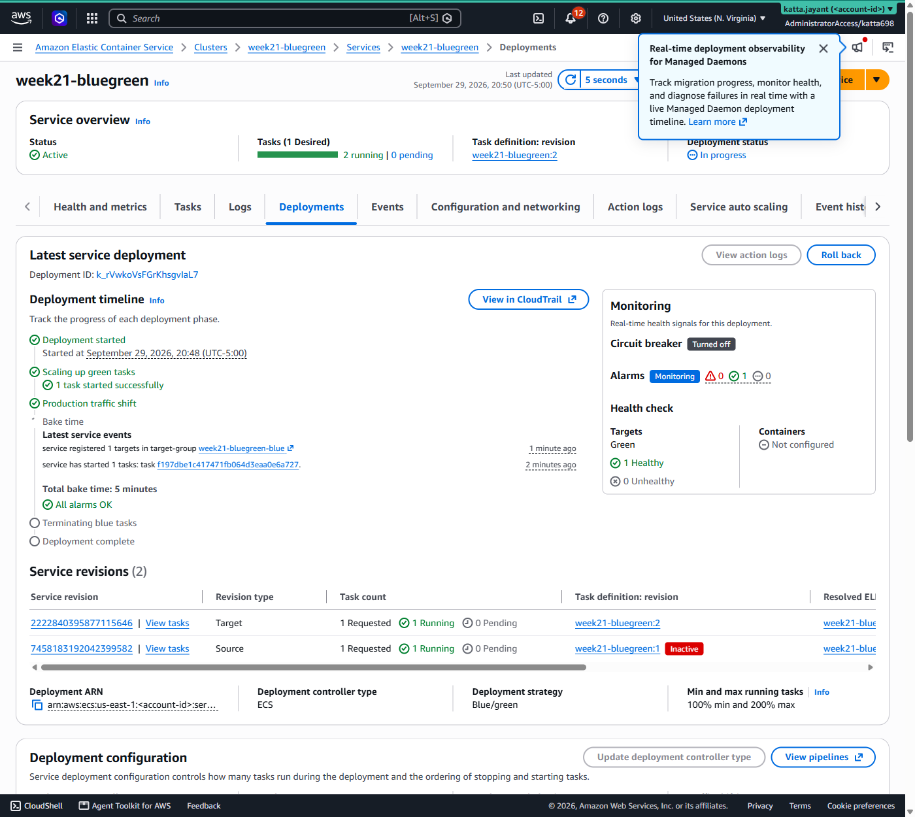915x817 pixels.
Task: Open CloudShell icon in top navigation
Action: coord(539,18)
